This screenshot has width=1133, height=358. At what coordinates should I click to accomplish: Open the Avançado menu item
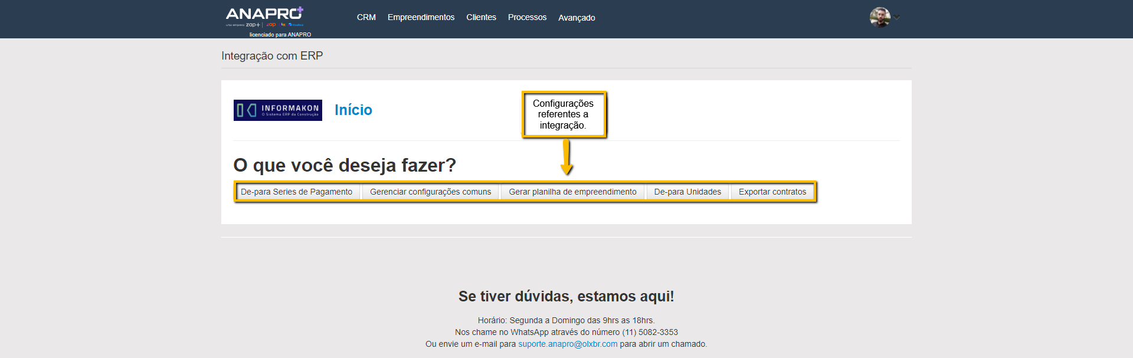(x=577, y=18)
